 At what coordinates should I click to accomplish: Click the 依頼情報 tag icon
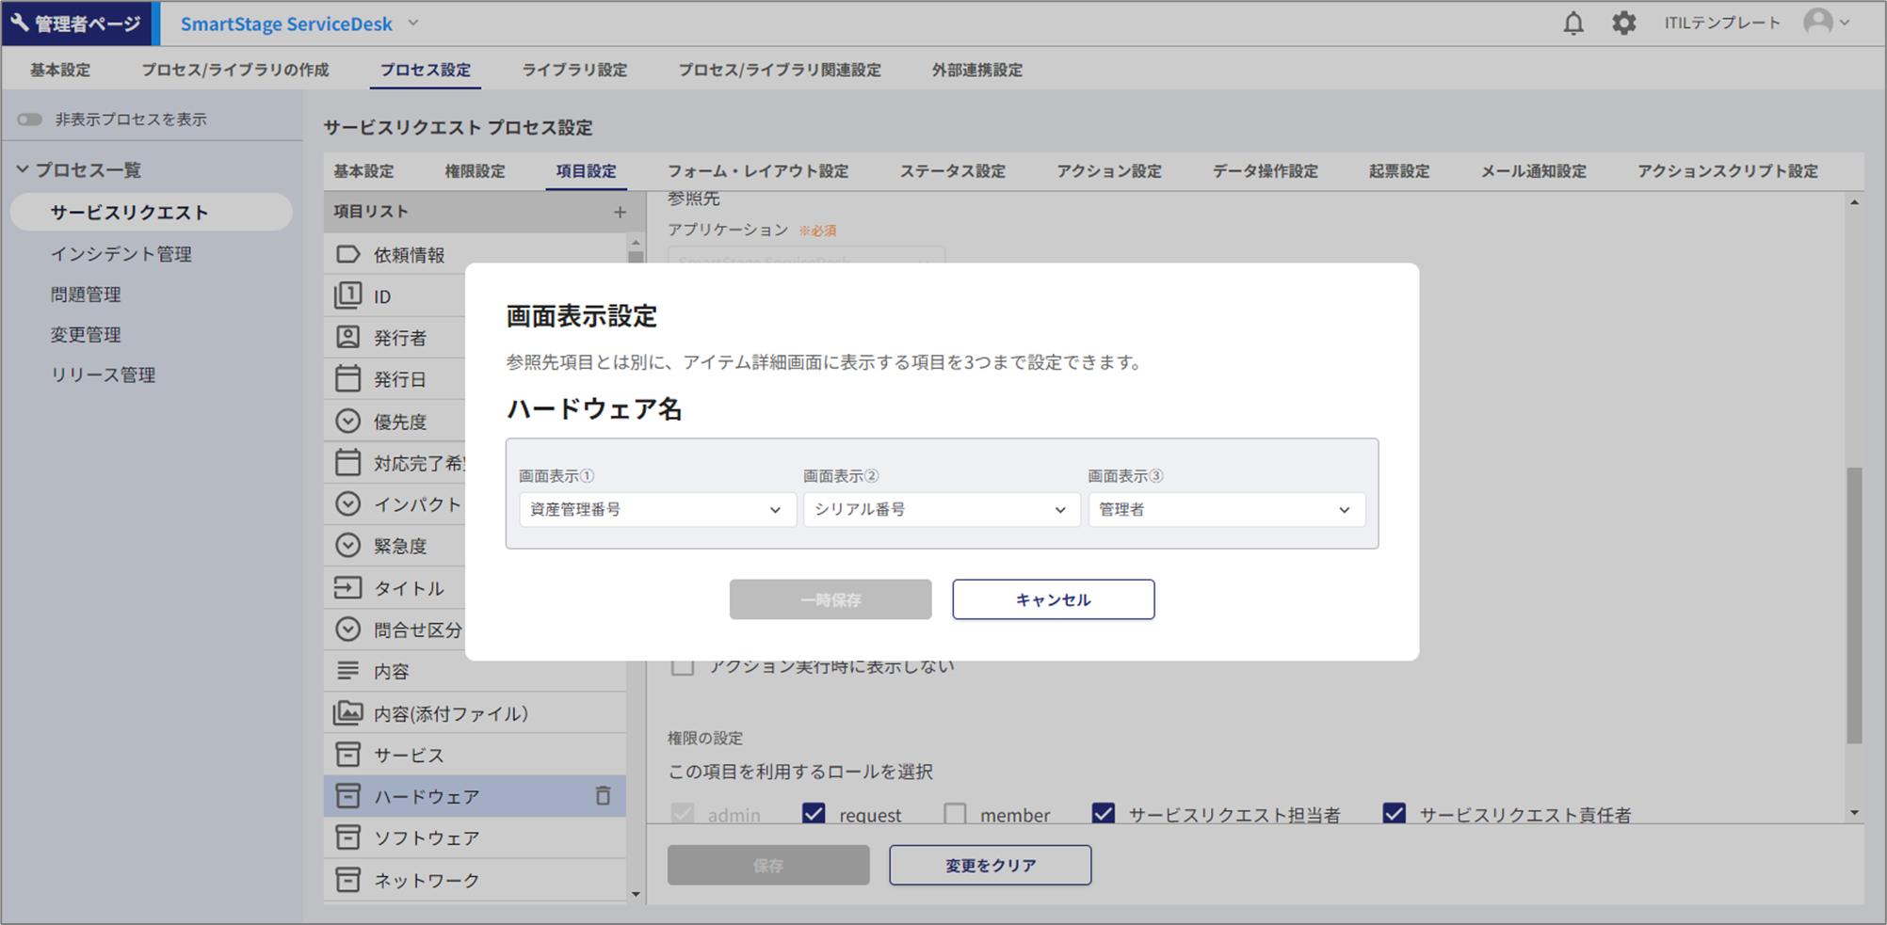click(x=347, y=254)
